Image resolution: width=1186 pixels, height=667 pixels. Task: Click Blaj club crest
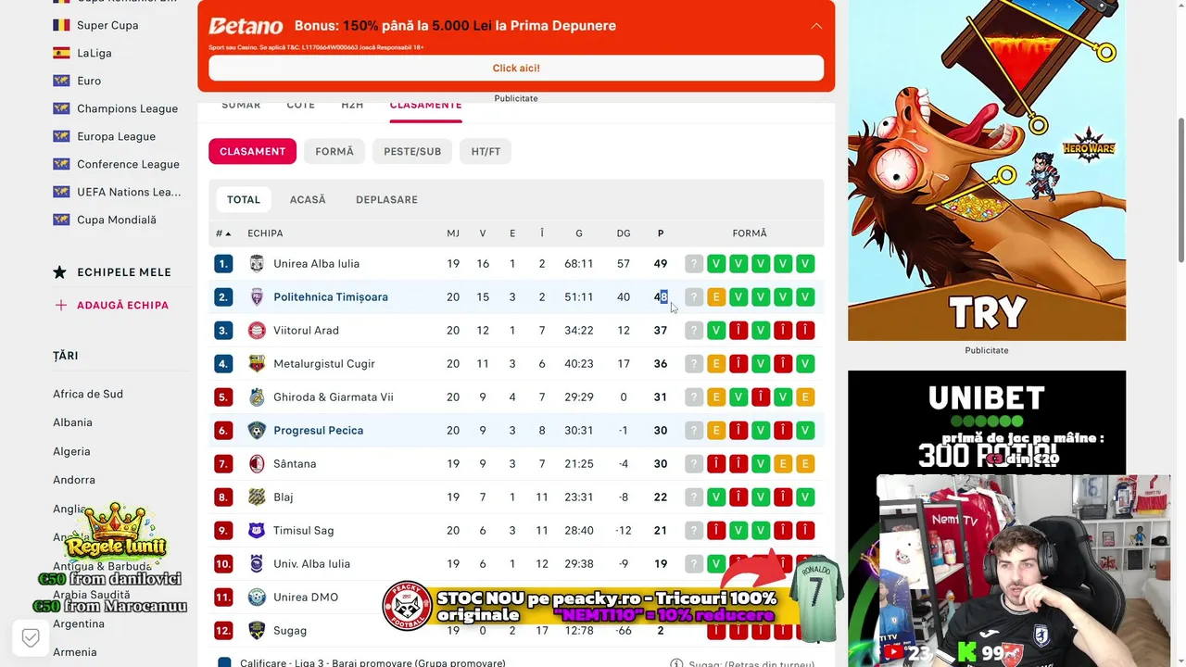pos(257,497)
